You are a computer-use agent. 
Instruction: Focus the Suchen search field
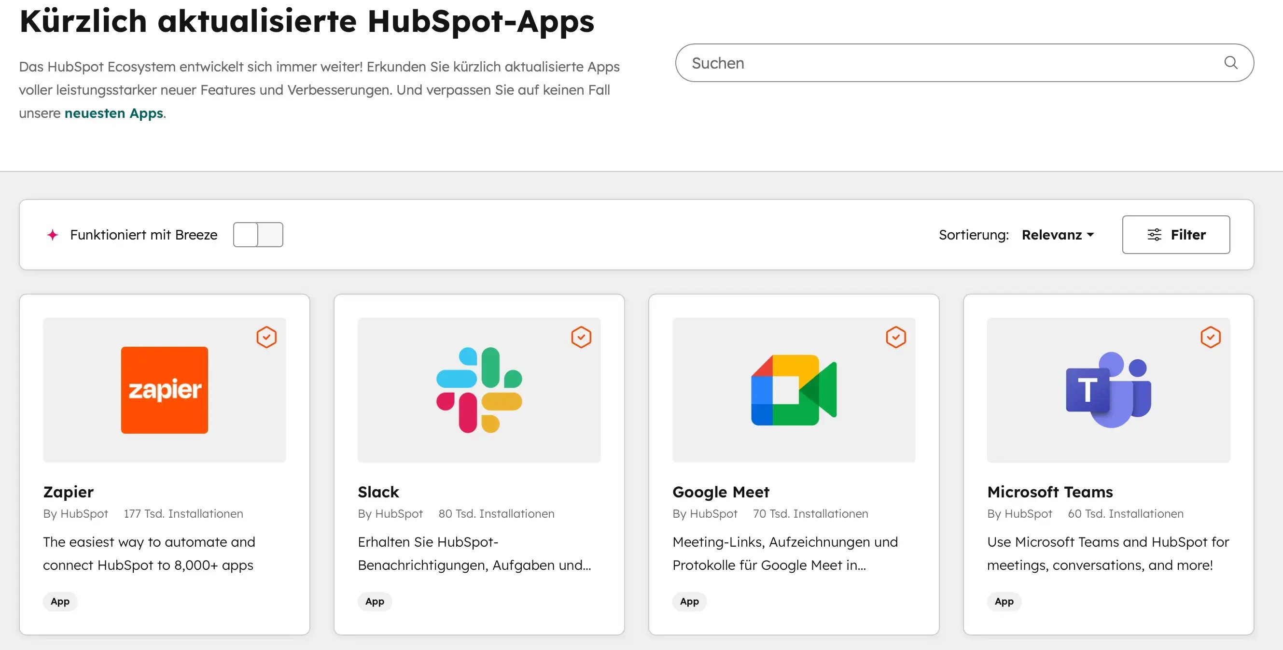point(964,63)
